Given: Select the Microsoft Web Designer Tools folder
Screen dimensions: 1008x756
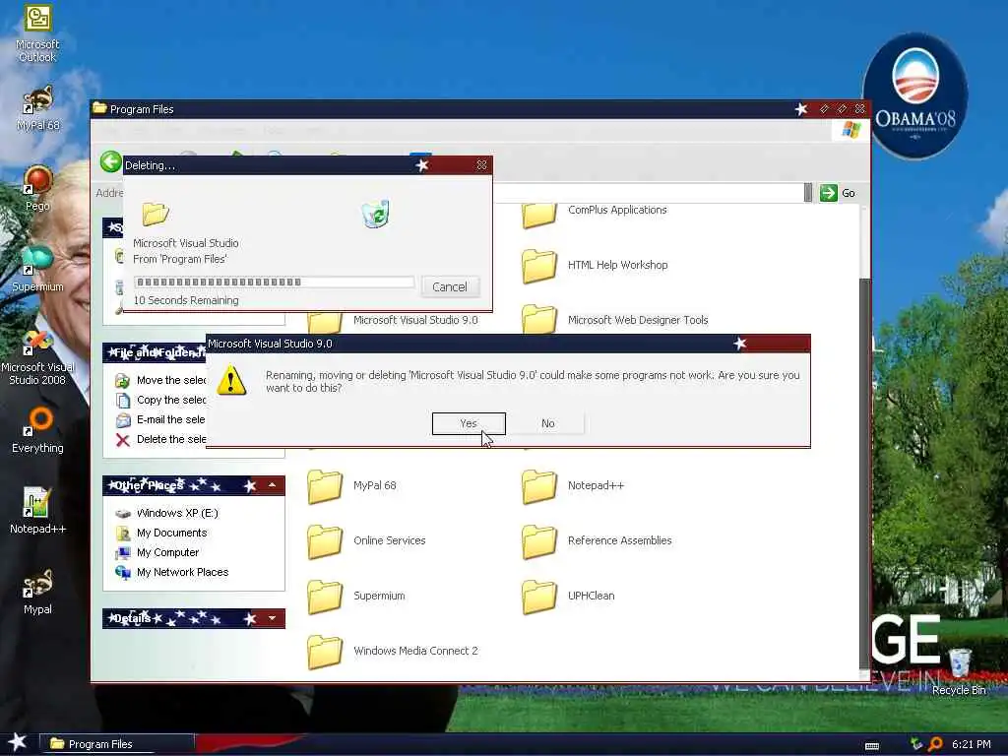Looking at the screenshot, I should click(615, 320).
